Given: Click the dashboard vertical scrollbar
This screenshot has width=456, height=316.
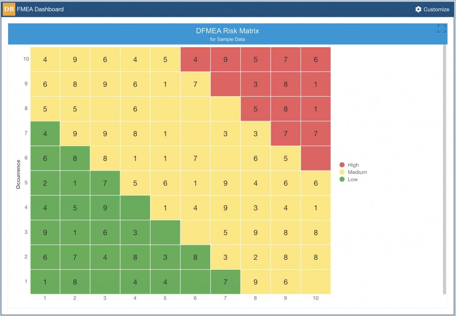Looking at the screenshot, I should pos(444,169).
